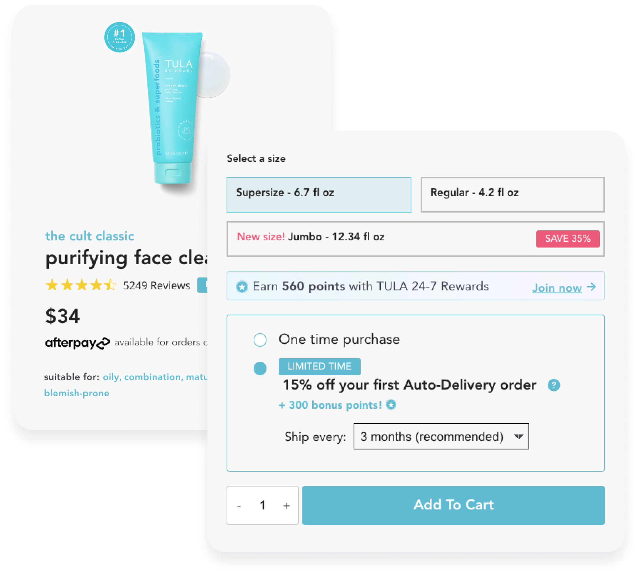
Task: Select One time purchase option
Action: coord(260,340)
